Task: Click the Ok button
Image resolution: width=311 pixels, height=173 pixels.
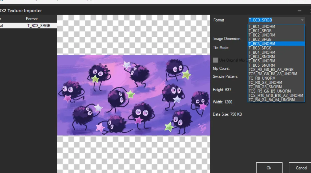Action: pyautogui.click(x=269, y=168)
